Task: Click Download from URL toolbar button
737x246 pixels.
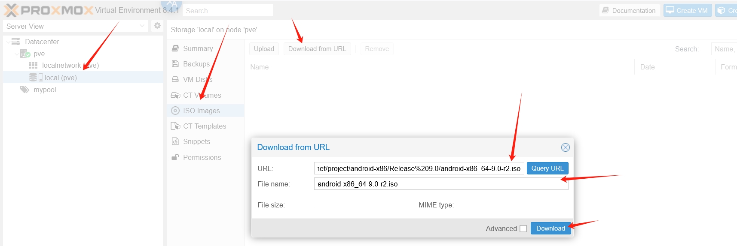Action: click(x=317, y=49)
